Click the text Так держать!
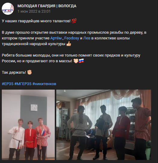The image size is (158, 163). pos(14,72)
